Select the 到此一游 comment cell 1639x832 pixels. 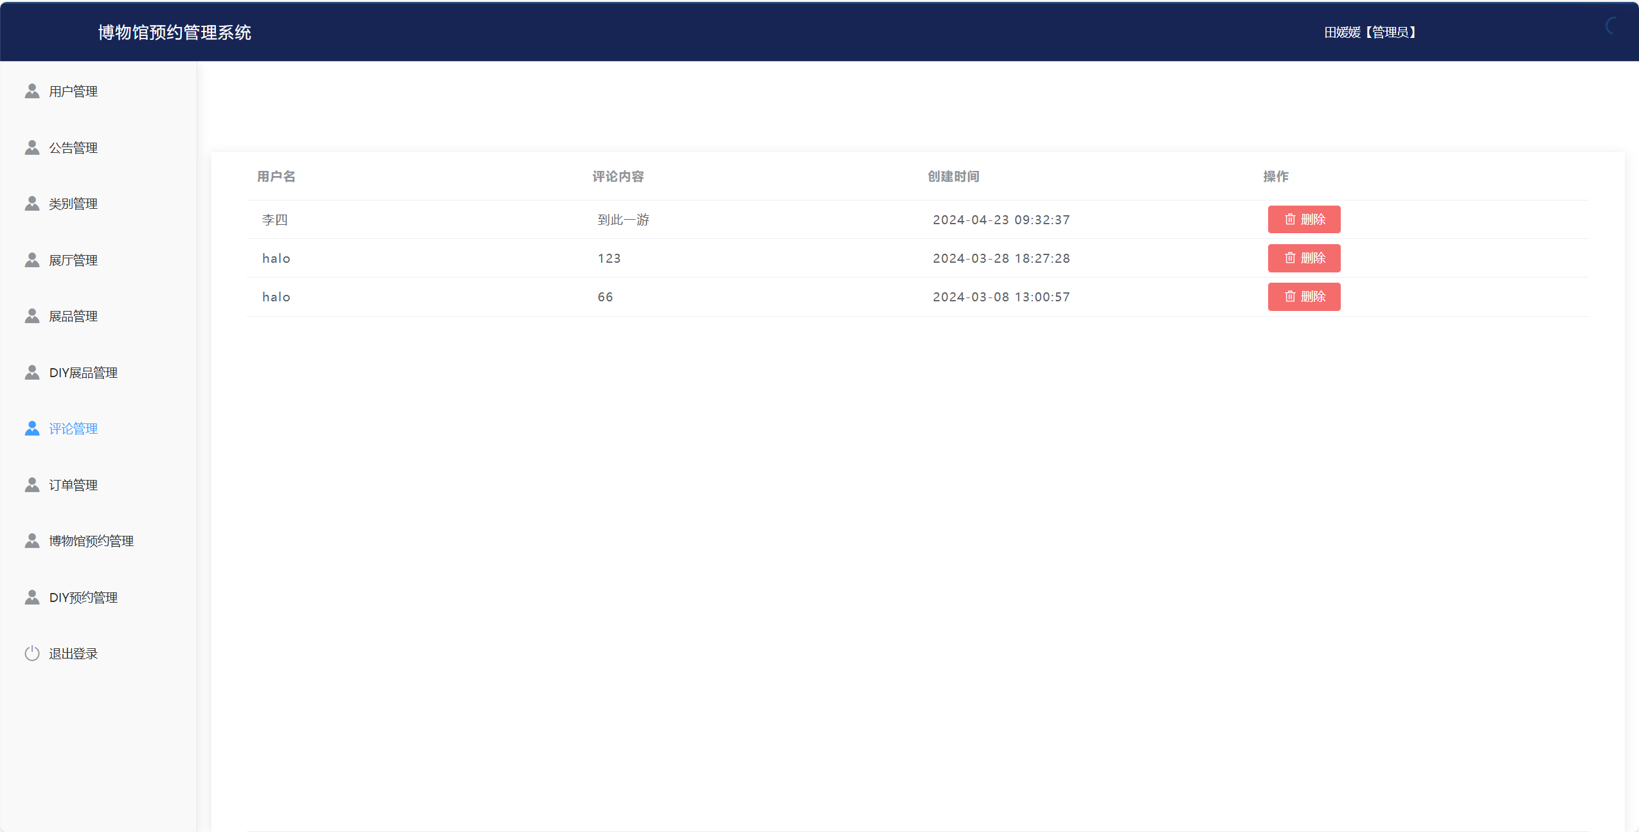(x=623, y=220)
